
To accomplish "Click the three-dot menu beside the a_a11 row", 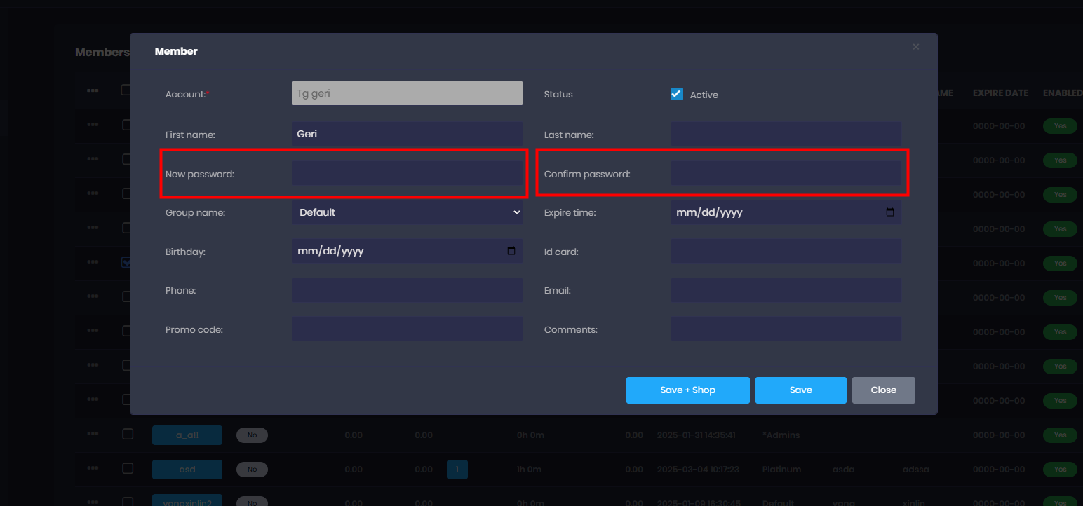I will pos(93,434).
